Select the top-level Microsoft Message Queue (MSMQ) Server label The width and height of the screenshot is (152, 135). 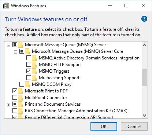[66, 45]
